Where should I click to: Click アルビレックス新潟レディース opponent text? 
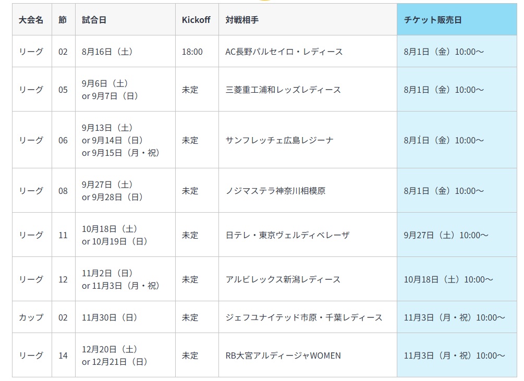pos(283,279)
